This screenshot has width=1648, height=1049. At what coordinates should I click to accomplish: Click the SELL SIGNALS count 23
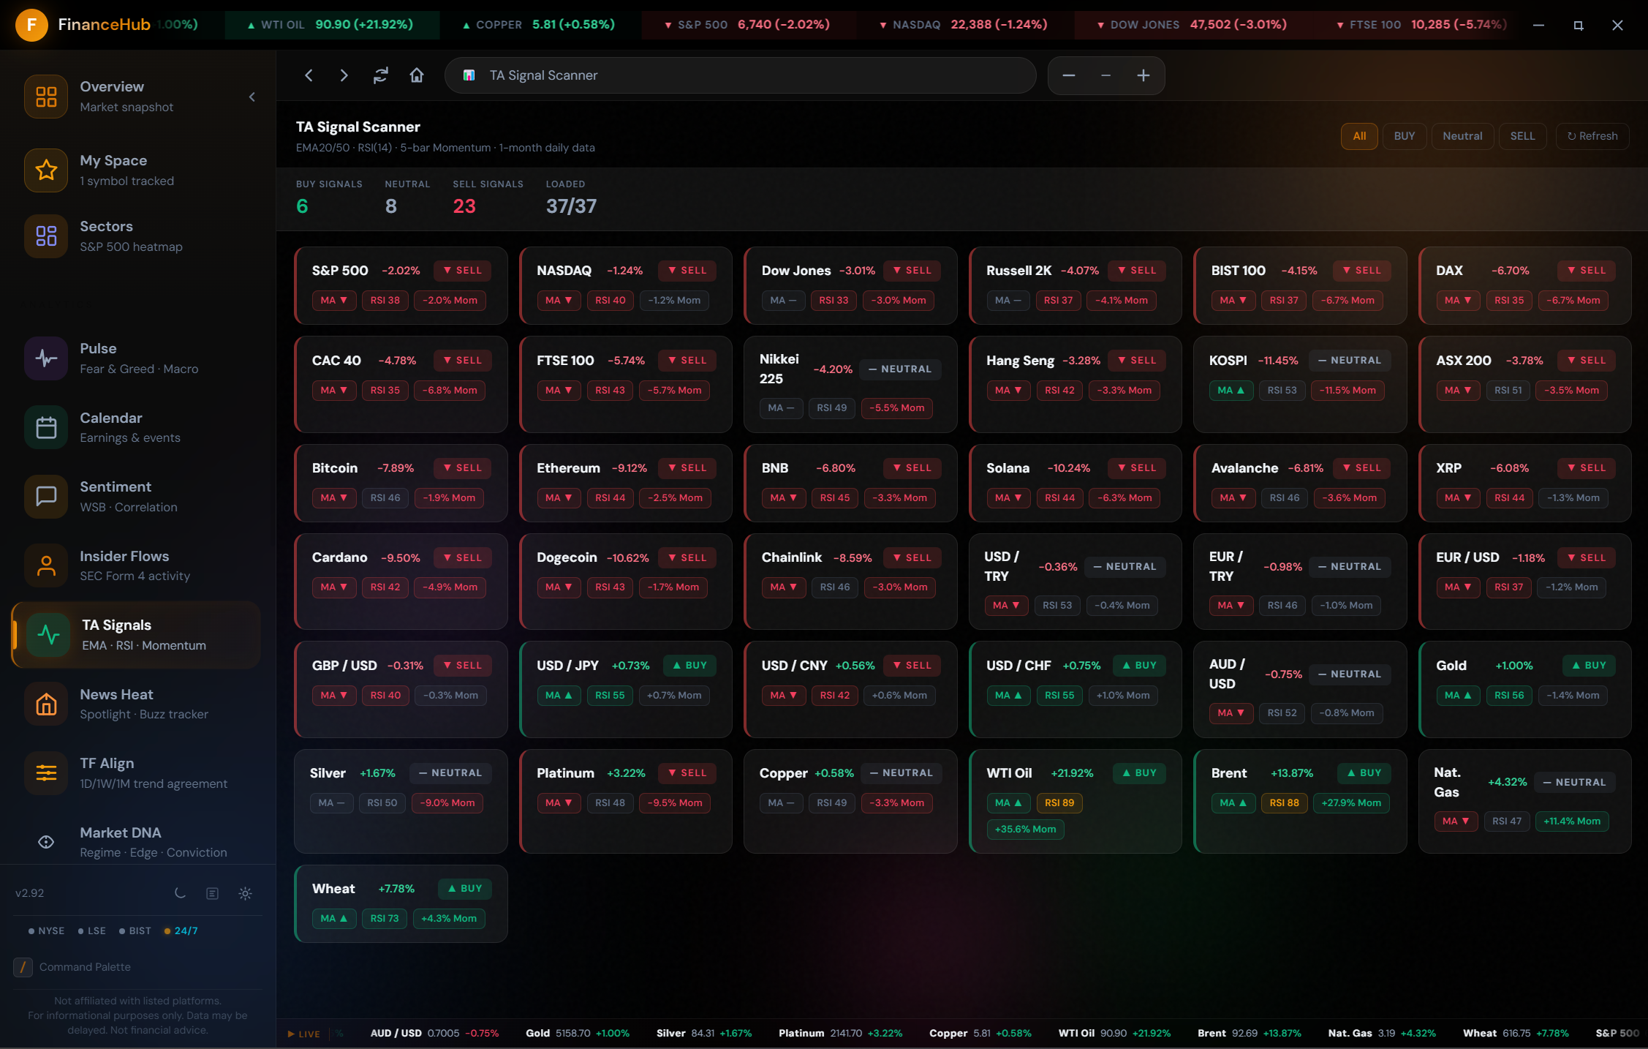464,206
